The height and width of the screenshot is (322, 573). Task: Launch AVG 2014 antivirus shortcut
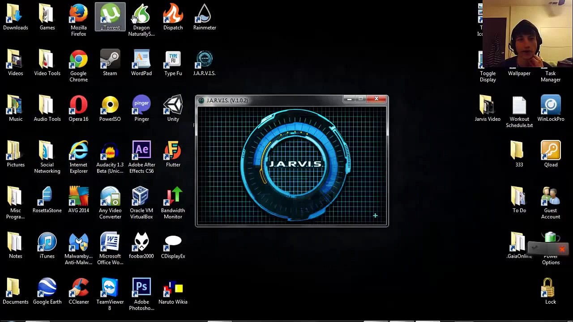[x=78, y=199]
